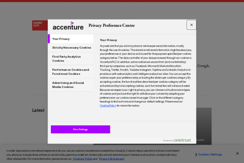Click the chevron beside Cookies Settings

(196, 155)
